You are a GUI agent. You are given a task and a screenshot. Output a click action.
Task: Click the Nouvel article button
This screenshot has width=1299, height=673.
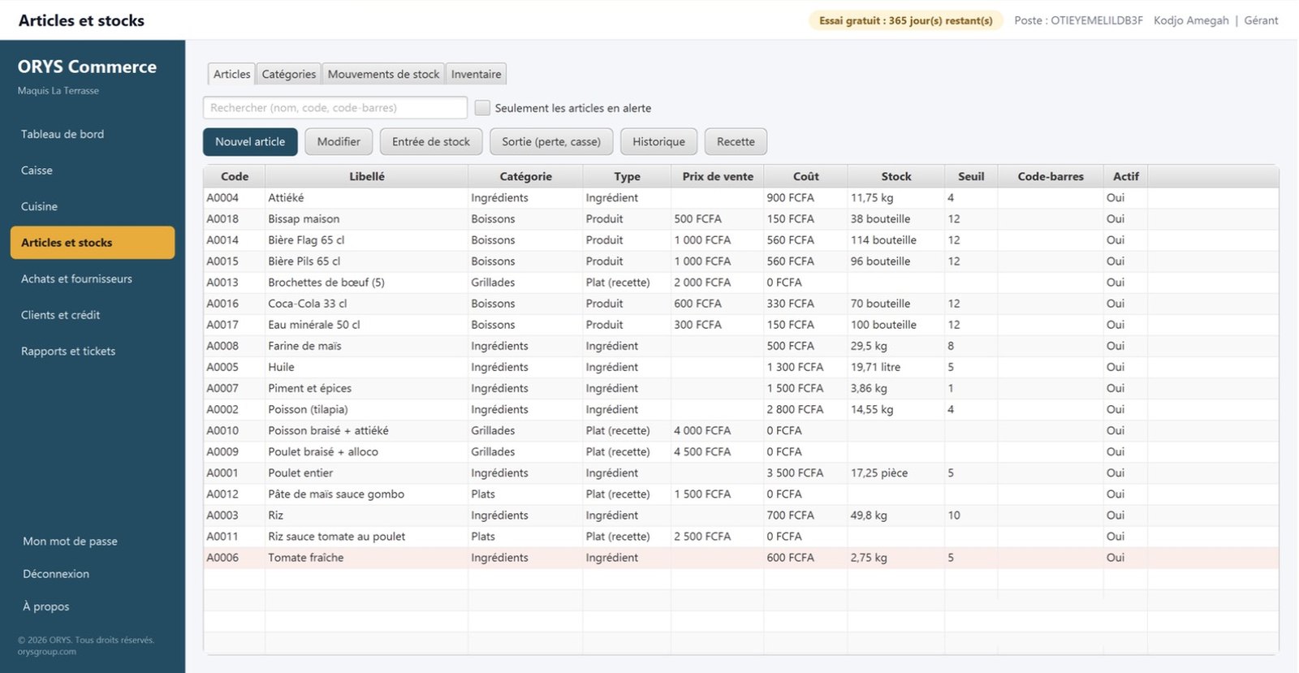coord(250,141)
